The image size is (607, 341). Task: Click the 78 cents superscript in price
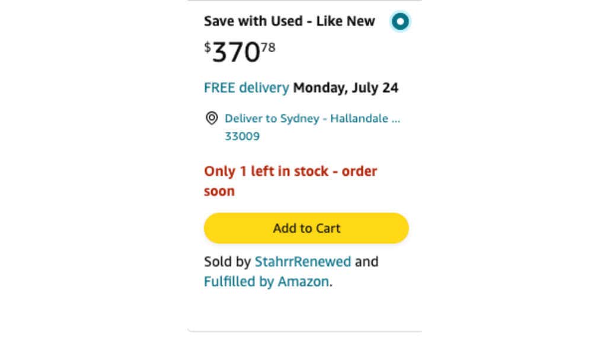(x=269, y=47)
